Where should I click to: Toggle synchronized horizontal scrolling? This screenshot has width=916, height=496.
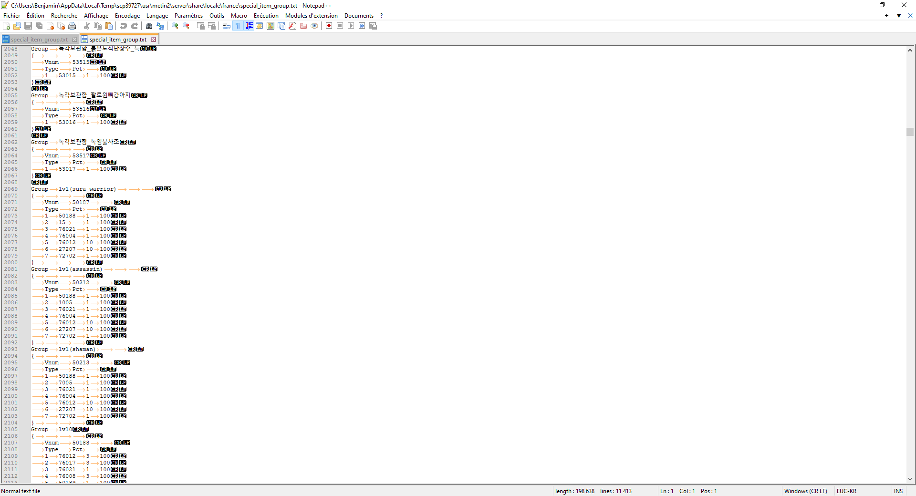coord(212,26)
